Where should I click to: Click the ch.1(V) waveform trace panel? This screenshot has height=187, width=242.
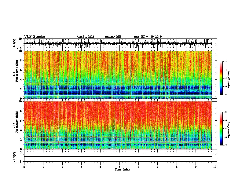[x=120, y=43]
